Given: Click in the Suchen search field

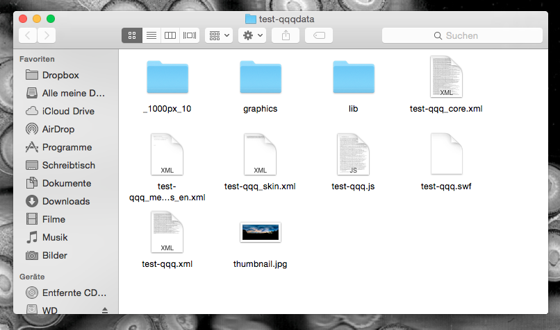Looking at the screenshot, I should tap(461, 35).
